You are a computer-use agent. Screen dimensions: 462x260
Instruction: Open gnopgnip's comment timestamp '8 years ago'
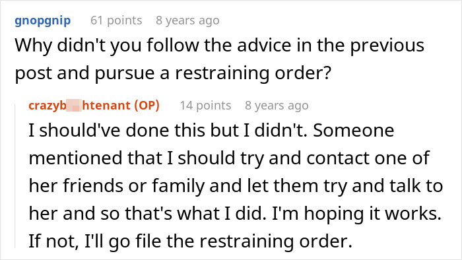tap(187, 20)
